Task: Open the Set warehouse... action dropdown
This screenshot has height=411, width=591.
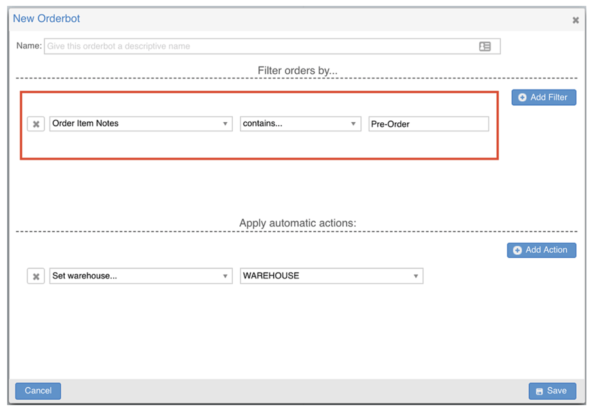Action: click(141, 276)
